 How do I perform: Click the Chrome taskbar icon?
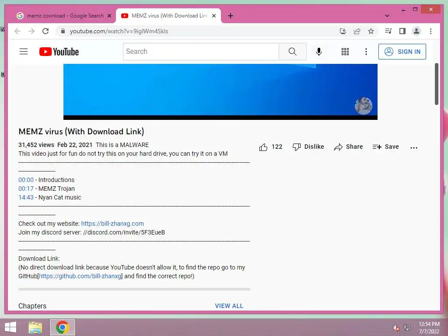pyautogui.click(x=63, y=327)
